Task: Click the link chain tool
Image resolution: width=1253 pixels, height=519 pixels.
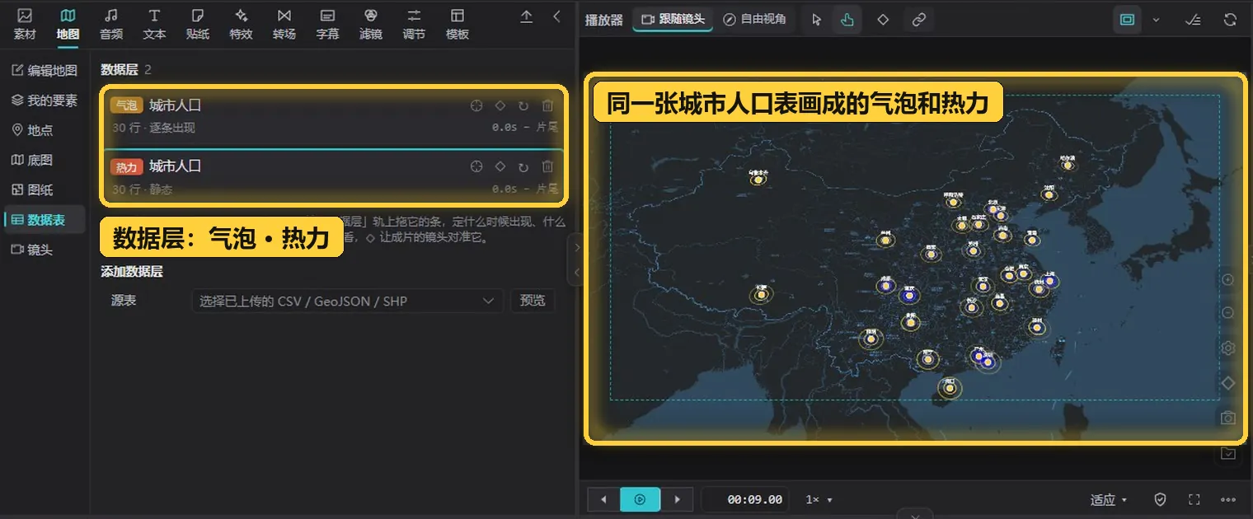Action: (x=918, y=20)
